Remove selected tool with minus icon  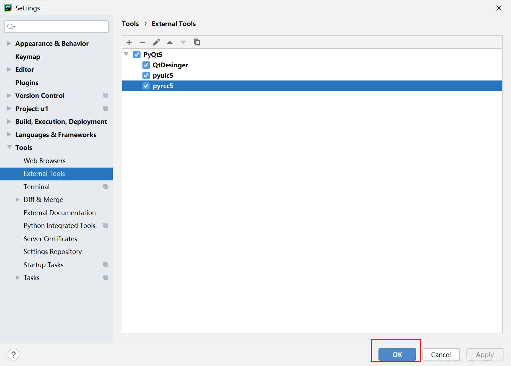[x=143, y=42]
